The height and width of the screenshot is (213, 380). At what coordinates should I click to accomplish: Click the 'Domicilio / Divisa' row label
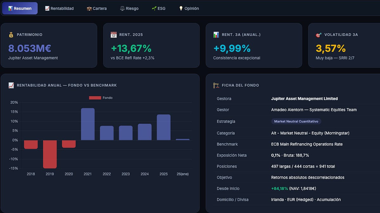pyautogui.click(x=233, y=199)
